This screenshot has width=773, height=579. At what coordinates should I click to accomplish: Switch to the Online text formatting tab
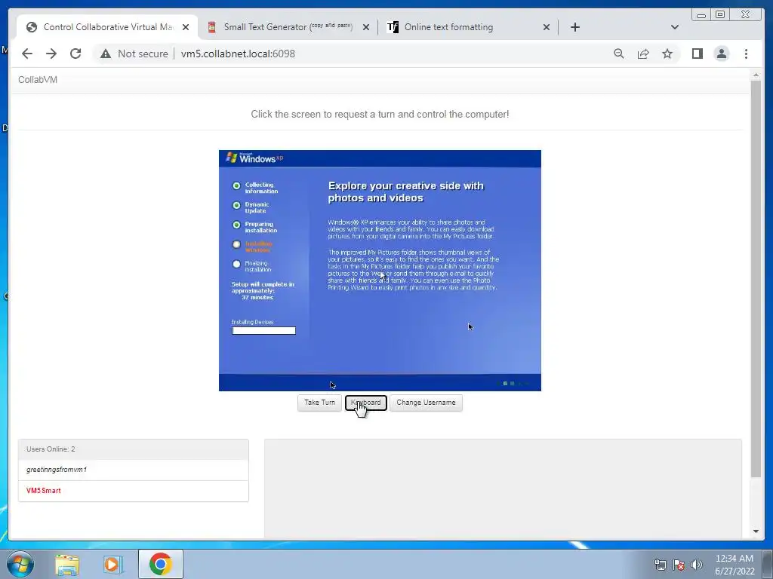pos(468,27)
